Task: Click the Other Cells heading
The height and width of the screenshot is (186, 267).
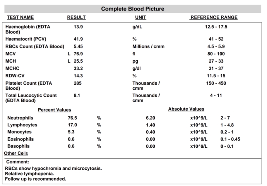Action: click(x=16, y=154)
